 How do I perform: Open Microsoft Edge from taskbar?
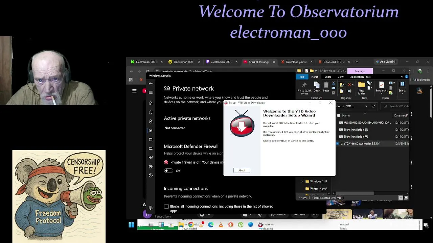[x=211, y=225]
